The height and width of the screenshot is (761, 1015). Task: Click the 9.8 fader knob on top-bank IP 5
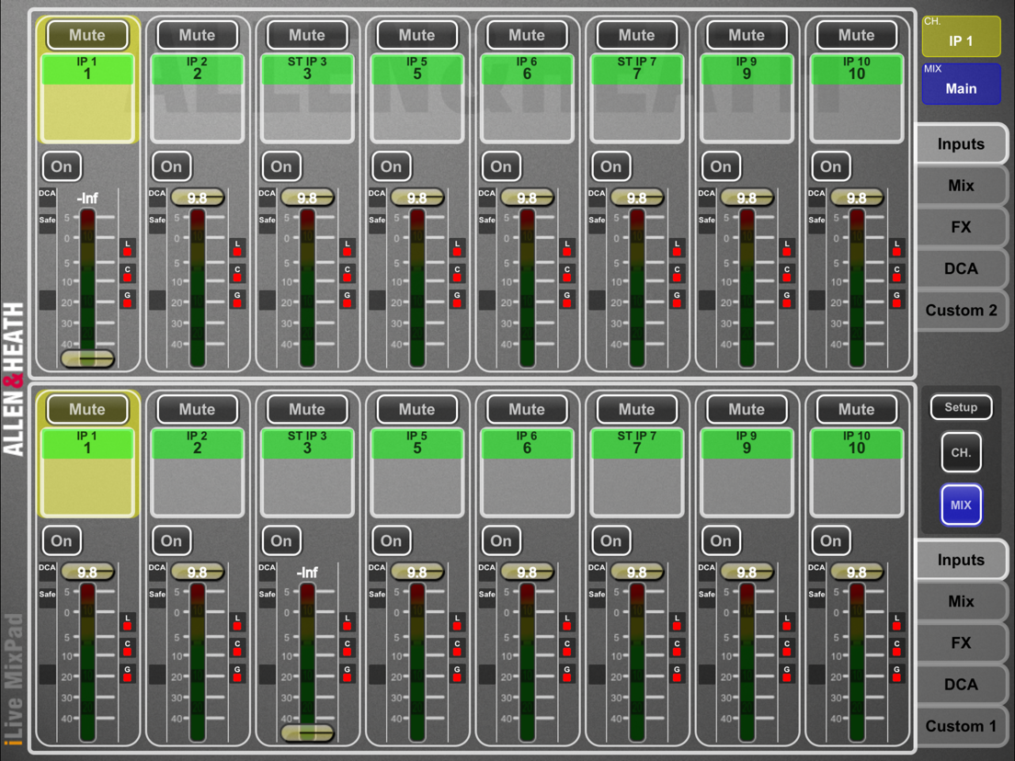click(416, 198)
